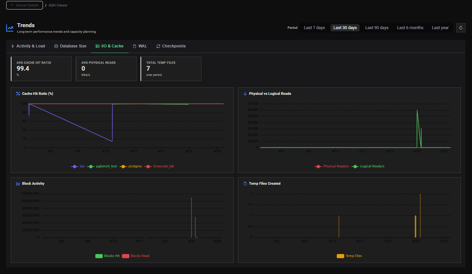Click the Trends heading text

coord(26,25)
